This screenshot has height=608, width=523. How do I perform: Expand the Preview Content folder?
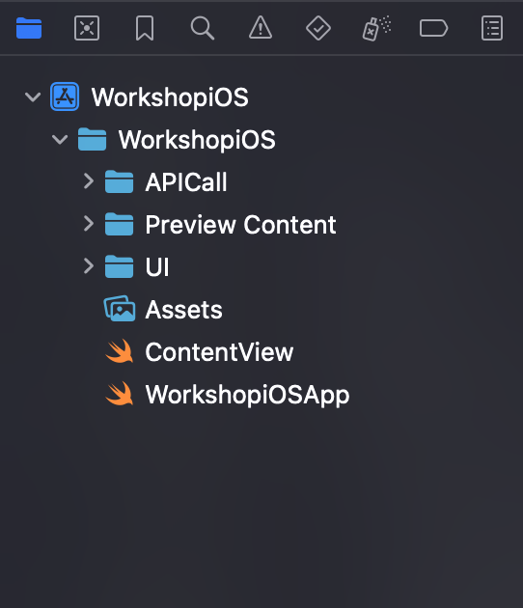click(89, 224)
